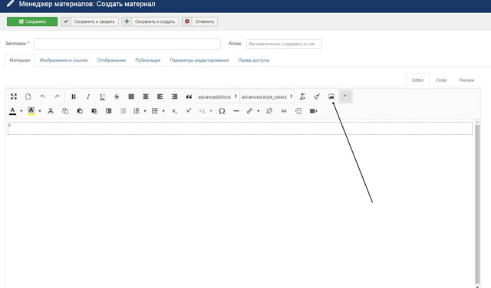Insert a page break
The image size is (491, 288).
298,111
